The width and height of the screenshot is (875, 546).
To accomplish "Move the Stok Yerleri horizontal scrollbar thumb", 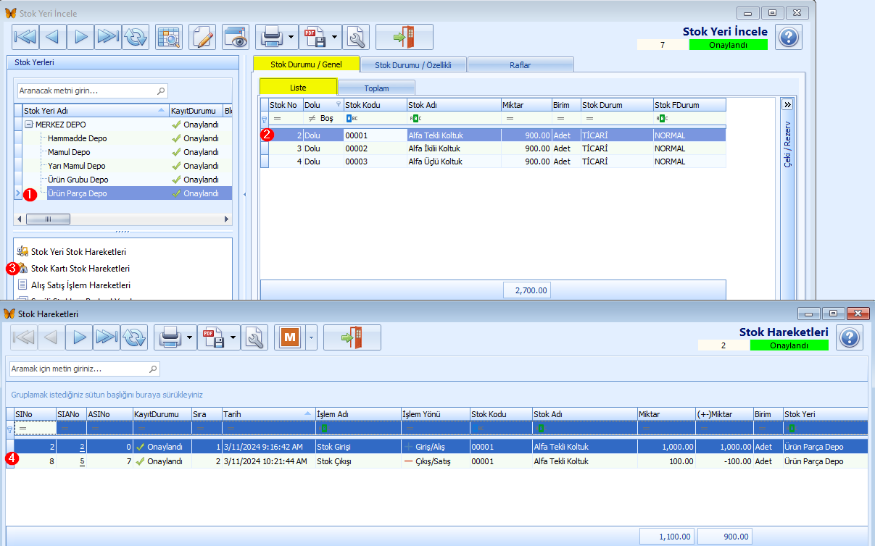I will point(48,219).
